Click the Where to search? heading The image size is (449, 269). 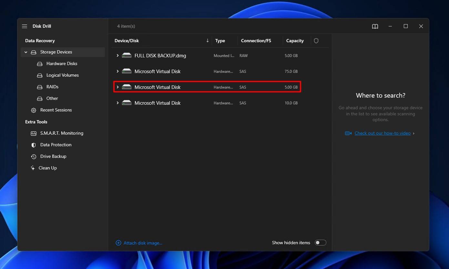click(381, 95)
